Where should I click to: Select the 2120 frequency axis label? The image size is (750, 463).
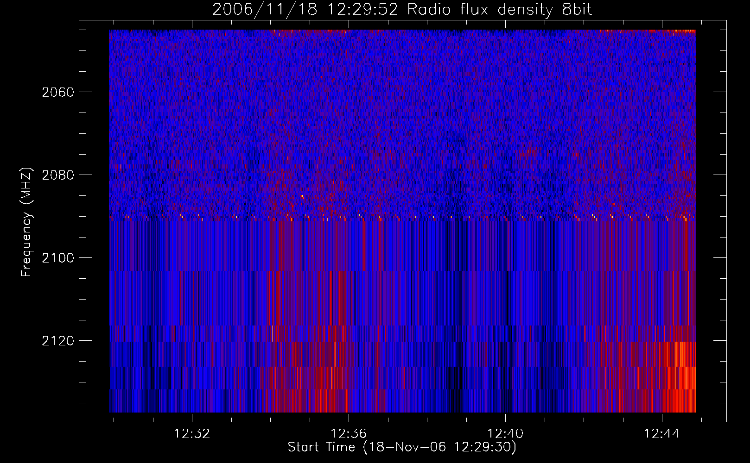coord(58,341)
